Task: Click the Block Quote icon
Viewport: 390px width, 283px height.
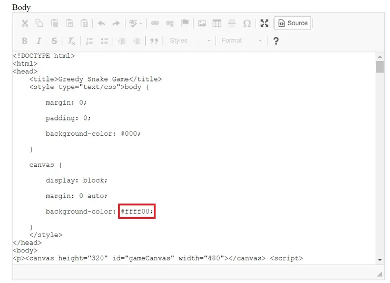Action: coord(154,41)
